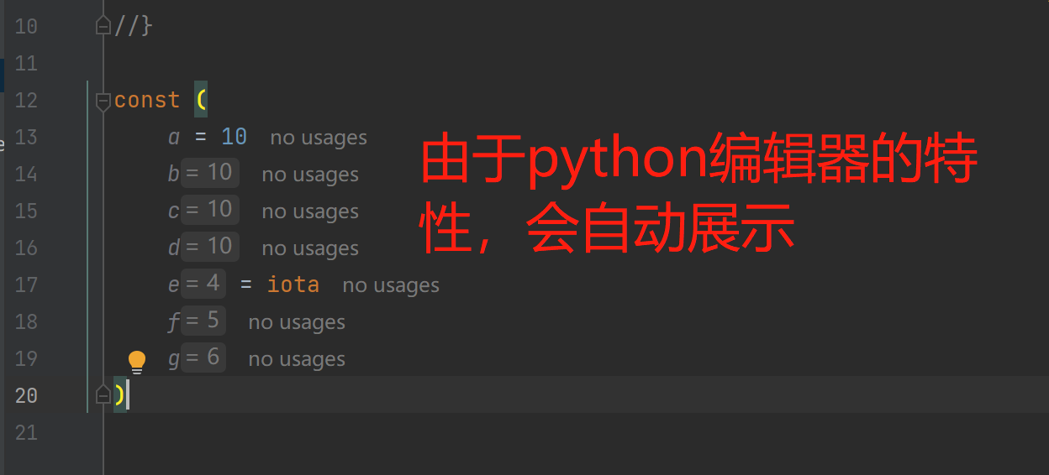Click the "= 4" inlay hint next to e
The image size is (1049, 475).
pos(203,284)
